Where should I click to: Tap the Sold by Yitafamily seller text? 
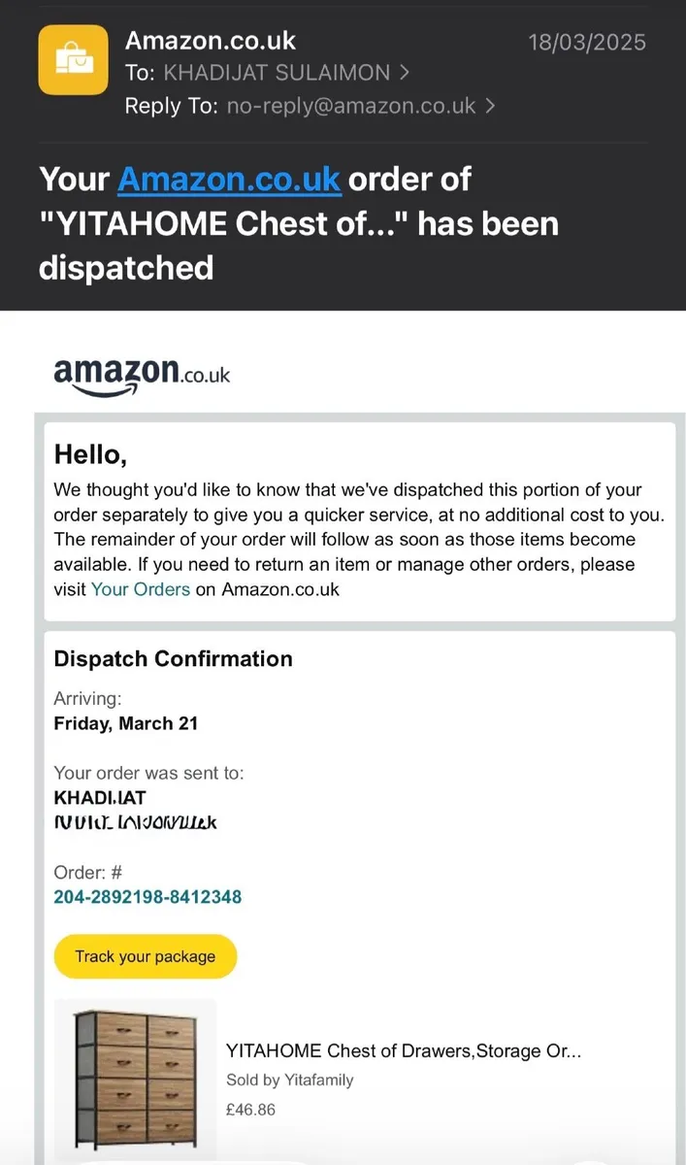click(290, 1080)
